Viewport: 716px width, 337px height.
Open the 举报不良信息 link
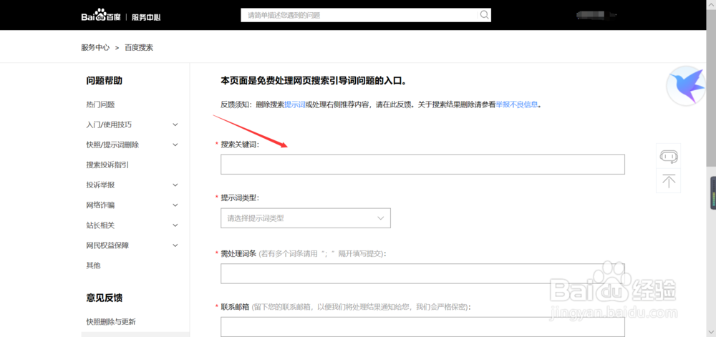click(x=516, y=104)
